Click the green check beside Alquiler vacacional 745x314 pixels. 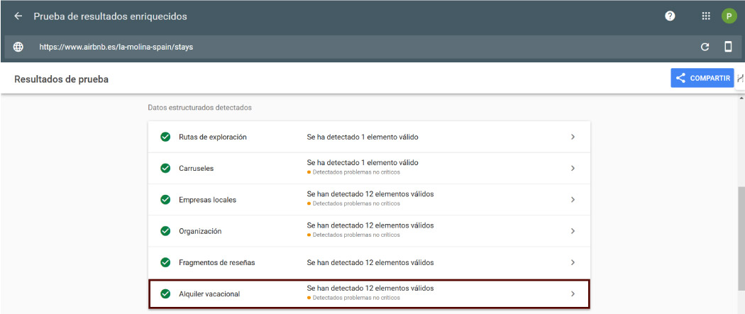165,293
